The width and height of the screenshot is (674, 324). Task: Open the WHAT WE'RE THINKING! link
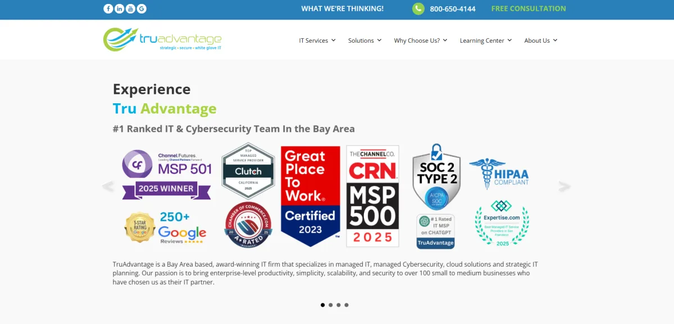[x=343, y=8]
